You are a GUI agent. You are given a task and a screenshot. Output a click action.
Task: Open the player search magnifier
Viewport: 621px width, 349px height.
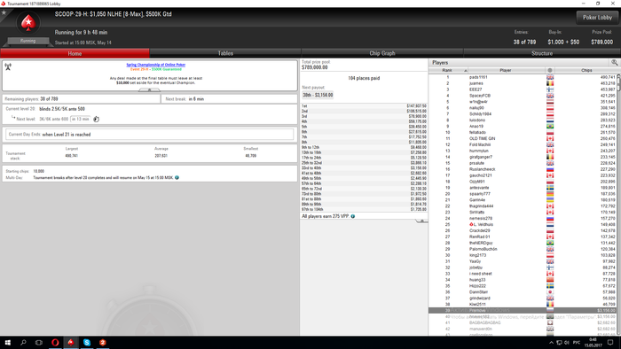[x=614, y=63]
